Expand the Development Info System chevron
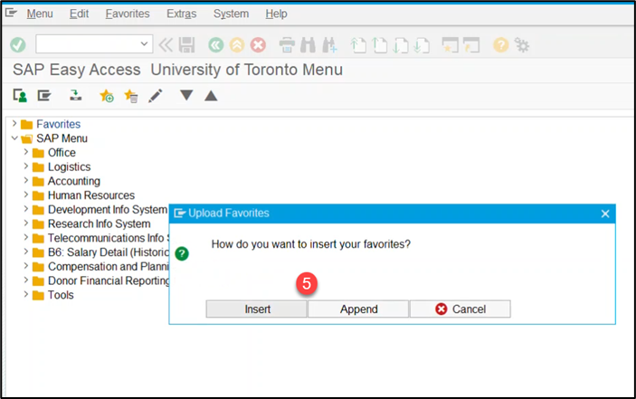Screen dimensions: 636x399 [x=26, y=209]
